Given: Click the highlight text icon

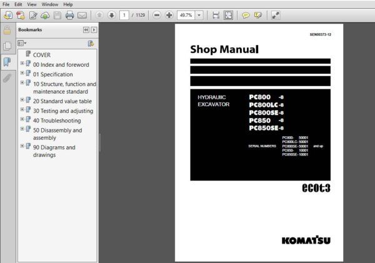Looking at the screenshot, I should (258, 15).
